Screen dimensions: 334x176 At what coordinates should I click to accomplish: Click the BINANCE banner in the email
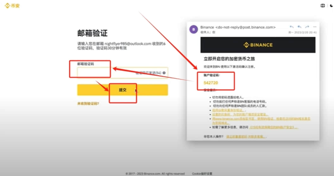tap(258, 45)
